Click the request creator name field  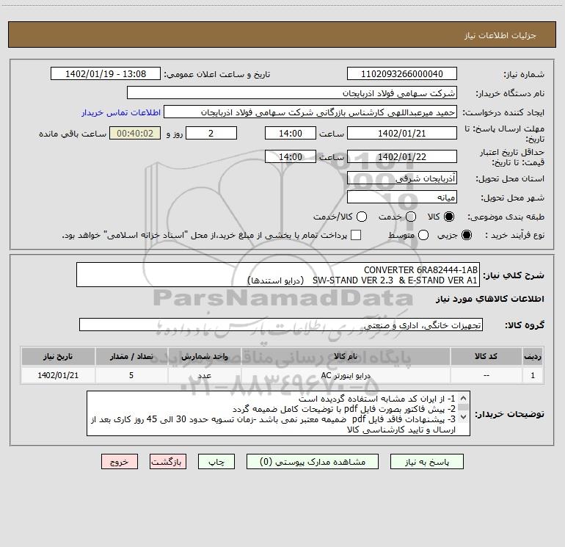310,112
